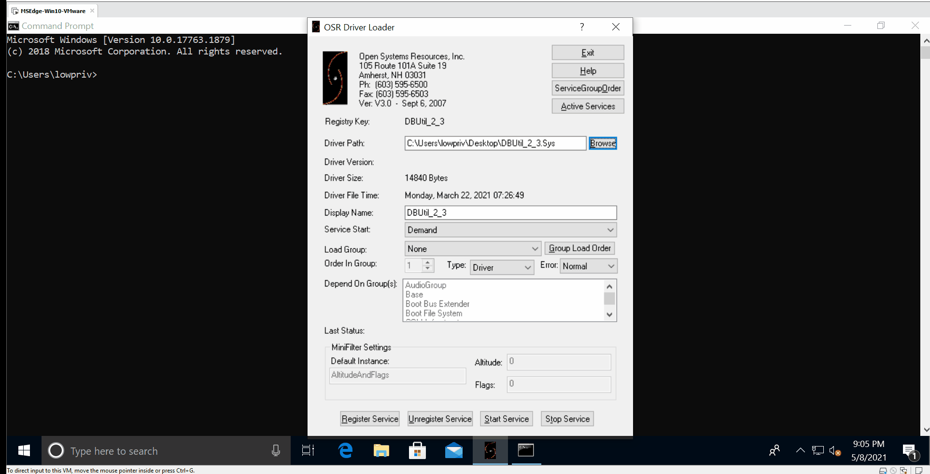This screenshot has height=474, width=930.
Task: Open File Explorer from taskbar
Action: tap(381, 451)
